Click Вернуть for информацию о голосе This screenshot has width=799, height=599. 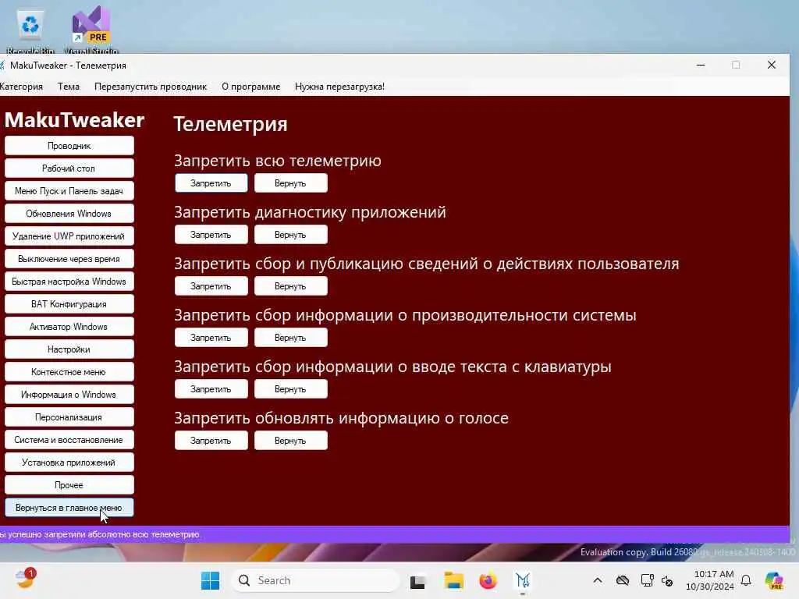tap(290, 441)
